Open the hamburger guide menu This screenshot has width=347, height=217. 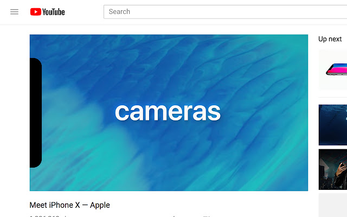click(x=15, y=12)
